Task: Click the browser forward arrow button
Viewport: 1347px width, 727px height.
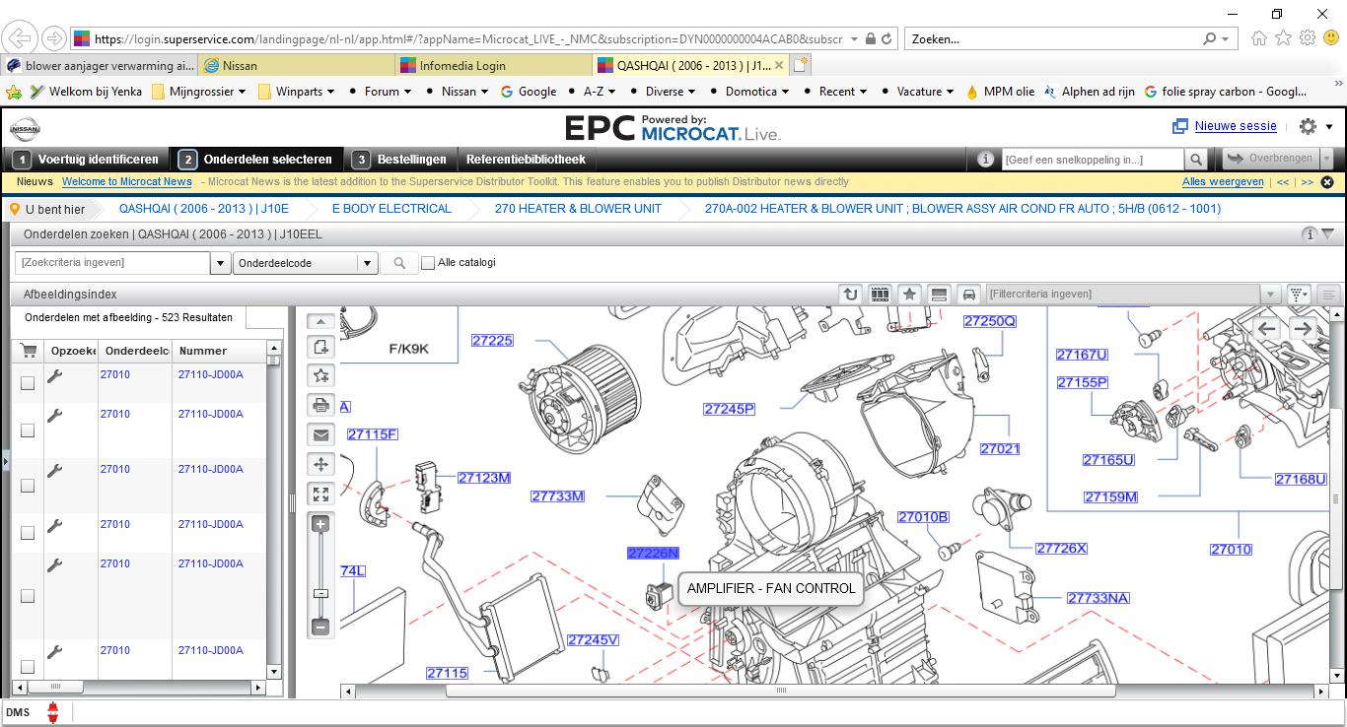Action: pos(53,38)
